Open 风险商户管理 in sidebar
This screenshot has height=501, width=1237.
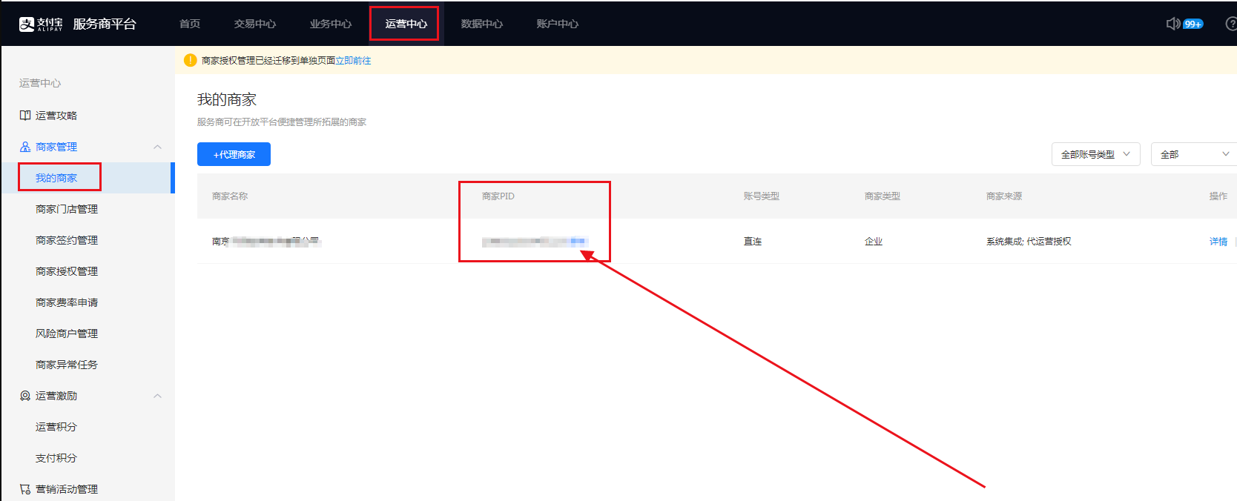(67, 334)
